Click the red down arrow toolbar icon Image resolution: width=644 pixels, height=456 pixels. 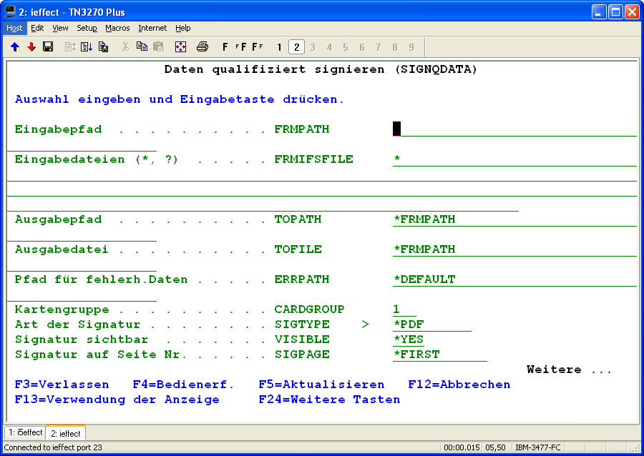pyautogui.click(x=31, y=47)
